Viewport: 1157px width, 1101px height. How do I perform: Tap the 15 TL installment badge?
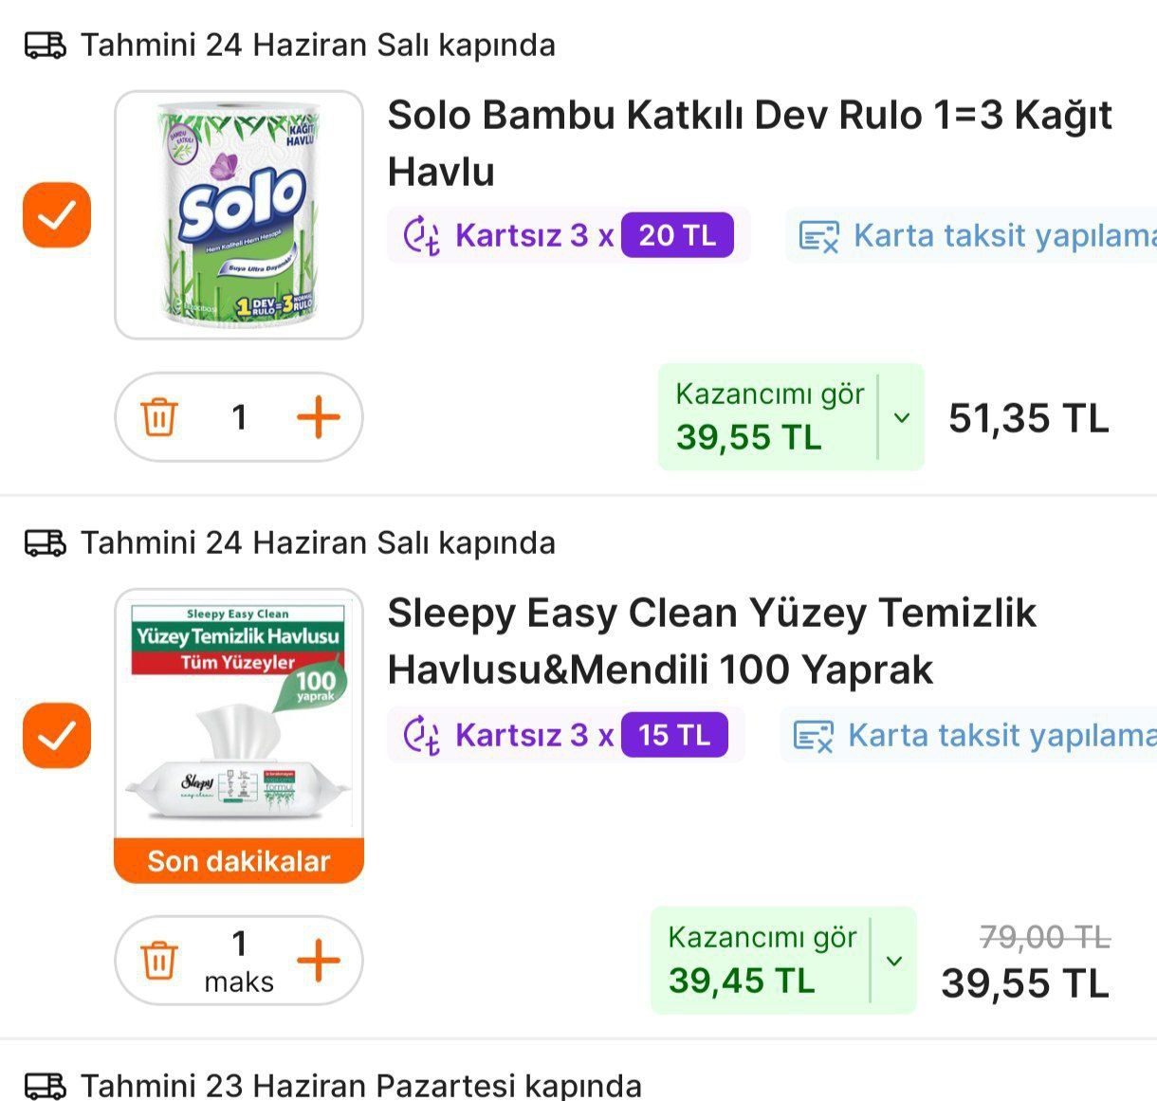pyautogui.click(x=674, y=735)
